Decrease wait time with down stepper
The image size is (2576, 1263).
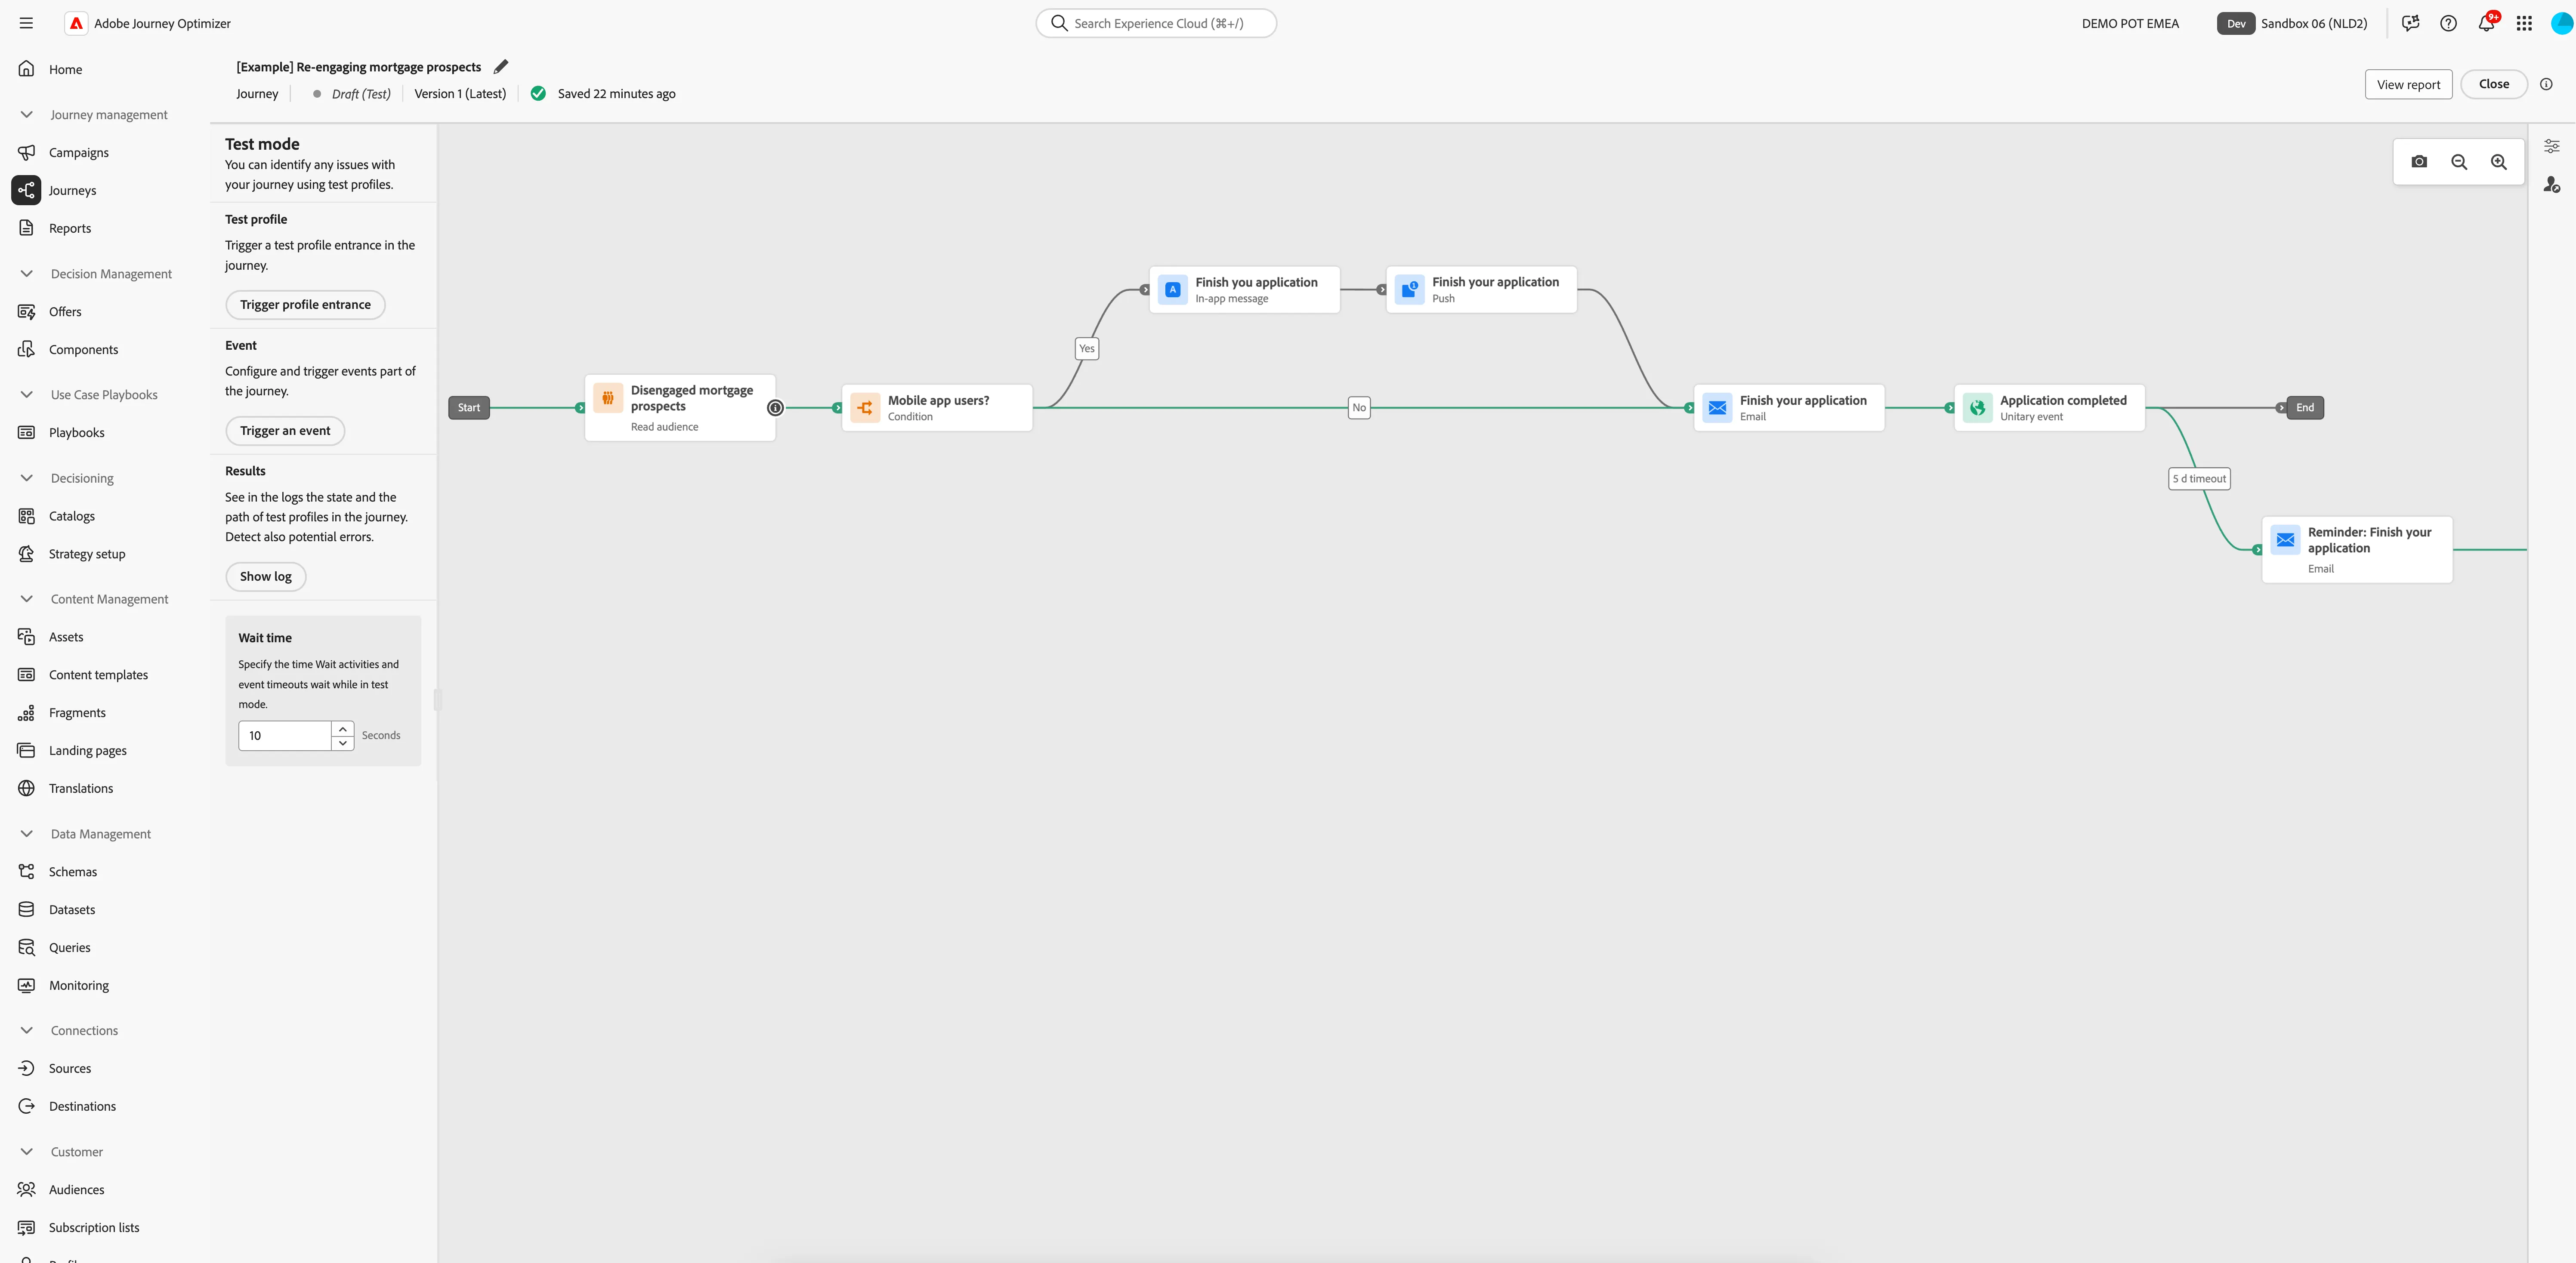343,743
